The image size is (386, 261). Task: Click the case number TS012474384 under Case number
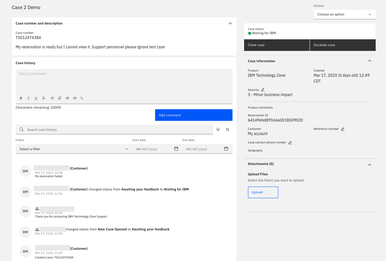(x=28, y=38)
